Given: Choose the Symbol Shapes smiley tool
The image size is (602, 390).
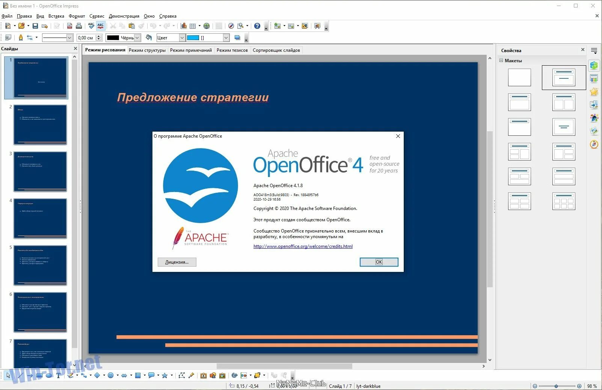Looking at the screenshot, I should pos(111,375).
